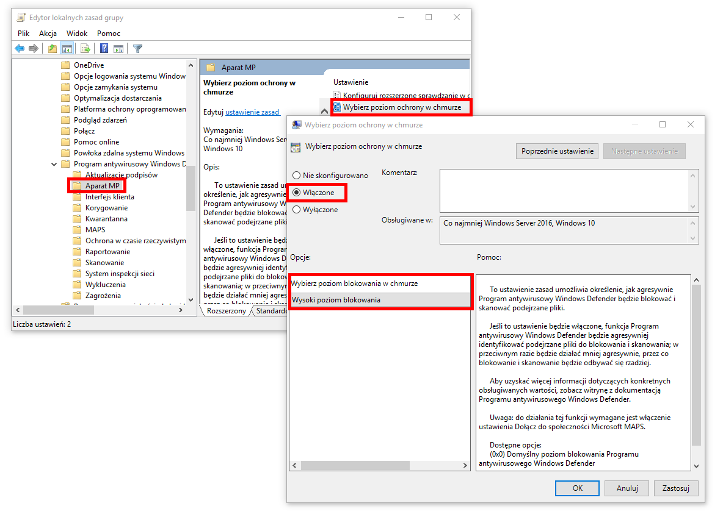Screen dimensions: 723x517
Task: Click the Back arrow toolbar icon
Action: 20,48
